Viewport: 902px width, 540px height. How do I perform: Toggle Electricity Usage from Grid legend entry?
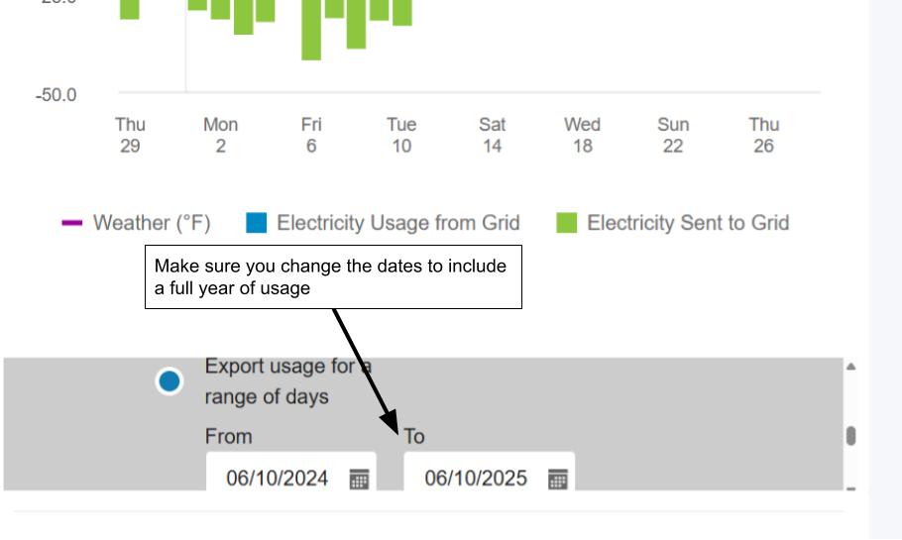(x=384, y=223)
